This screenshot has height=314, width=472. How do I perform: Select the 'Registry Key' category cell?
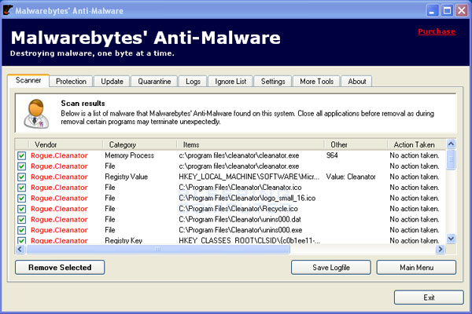pyautogui.click(x=124, y=240)
